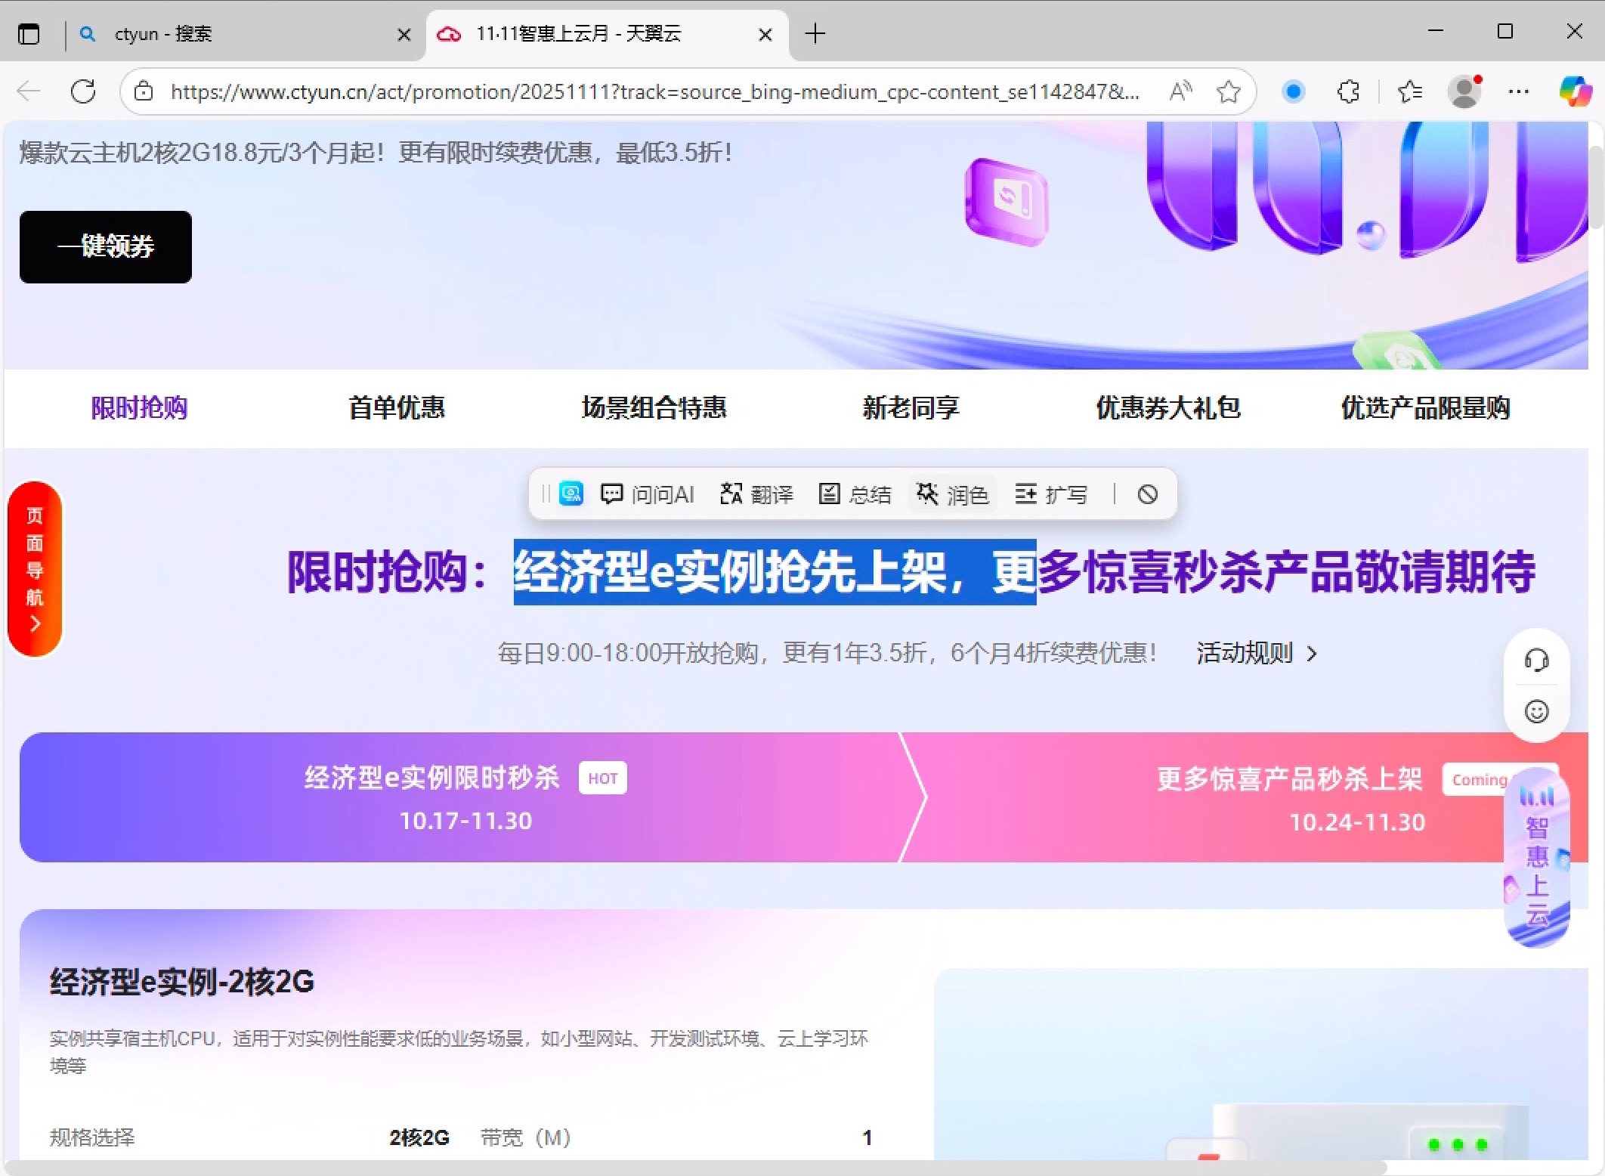Disable the selection toolbar via prohibit icon
The width and height of the screenshot is (1605, 1176).
click(x=1147, y=494)
